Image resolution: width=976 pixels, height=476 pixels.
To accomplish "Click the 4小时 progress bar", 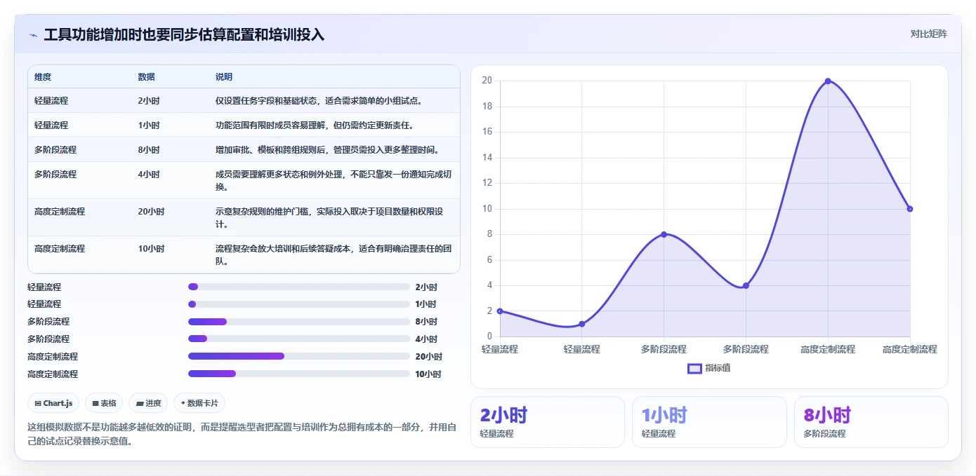I will (x=299, y=339).
